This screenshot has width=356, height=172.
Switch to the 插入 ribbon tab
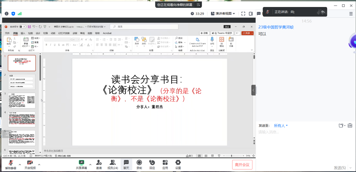23,33
